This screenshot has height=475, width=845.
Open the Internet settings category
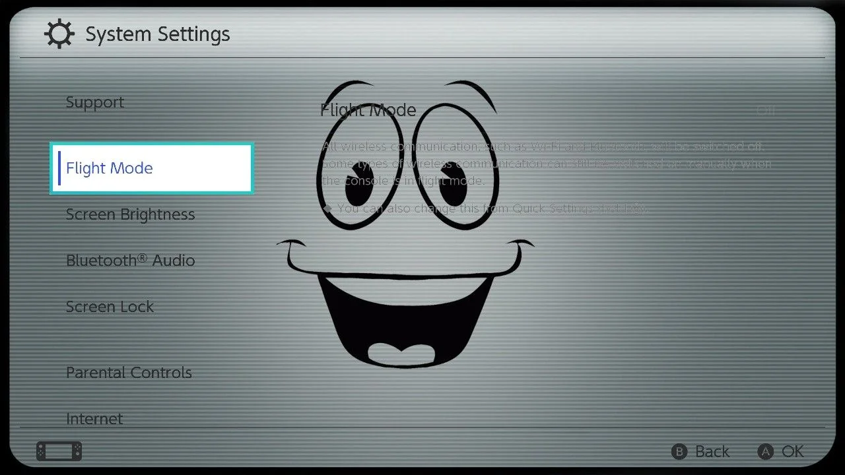(x=94, y=419)
